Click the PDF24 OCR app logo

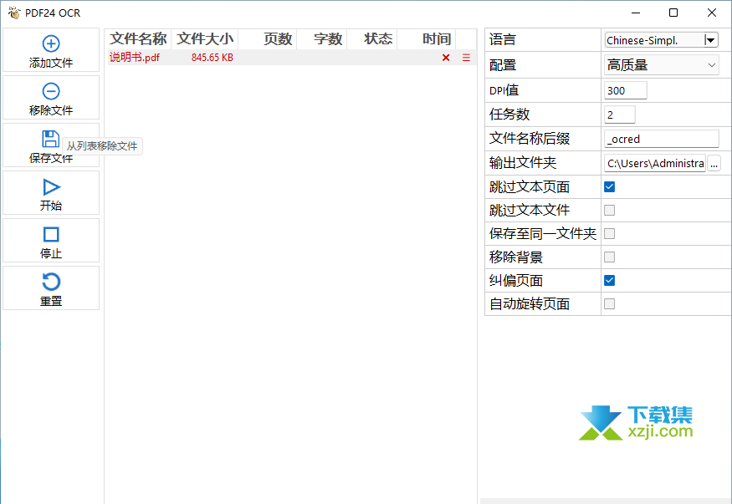pos(14,13)
